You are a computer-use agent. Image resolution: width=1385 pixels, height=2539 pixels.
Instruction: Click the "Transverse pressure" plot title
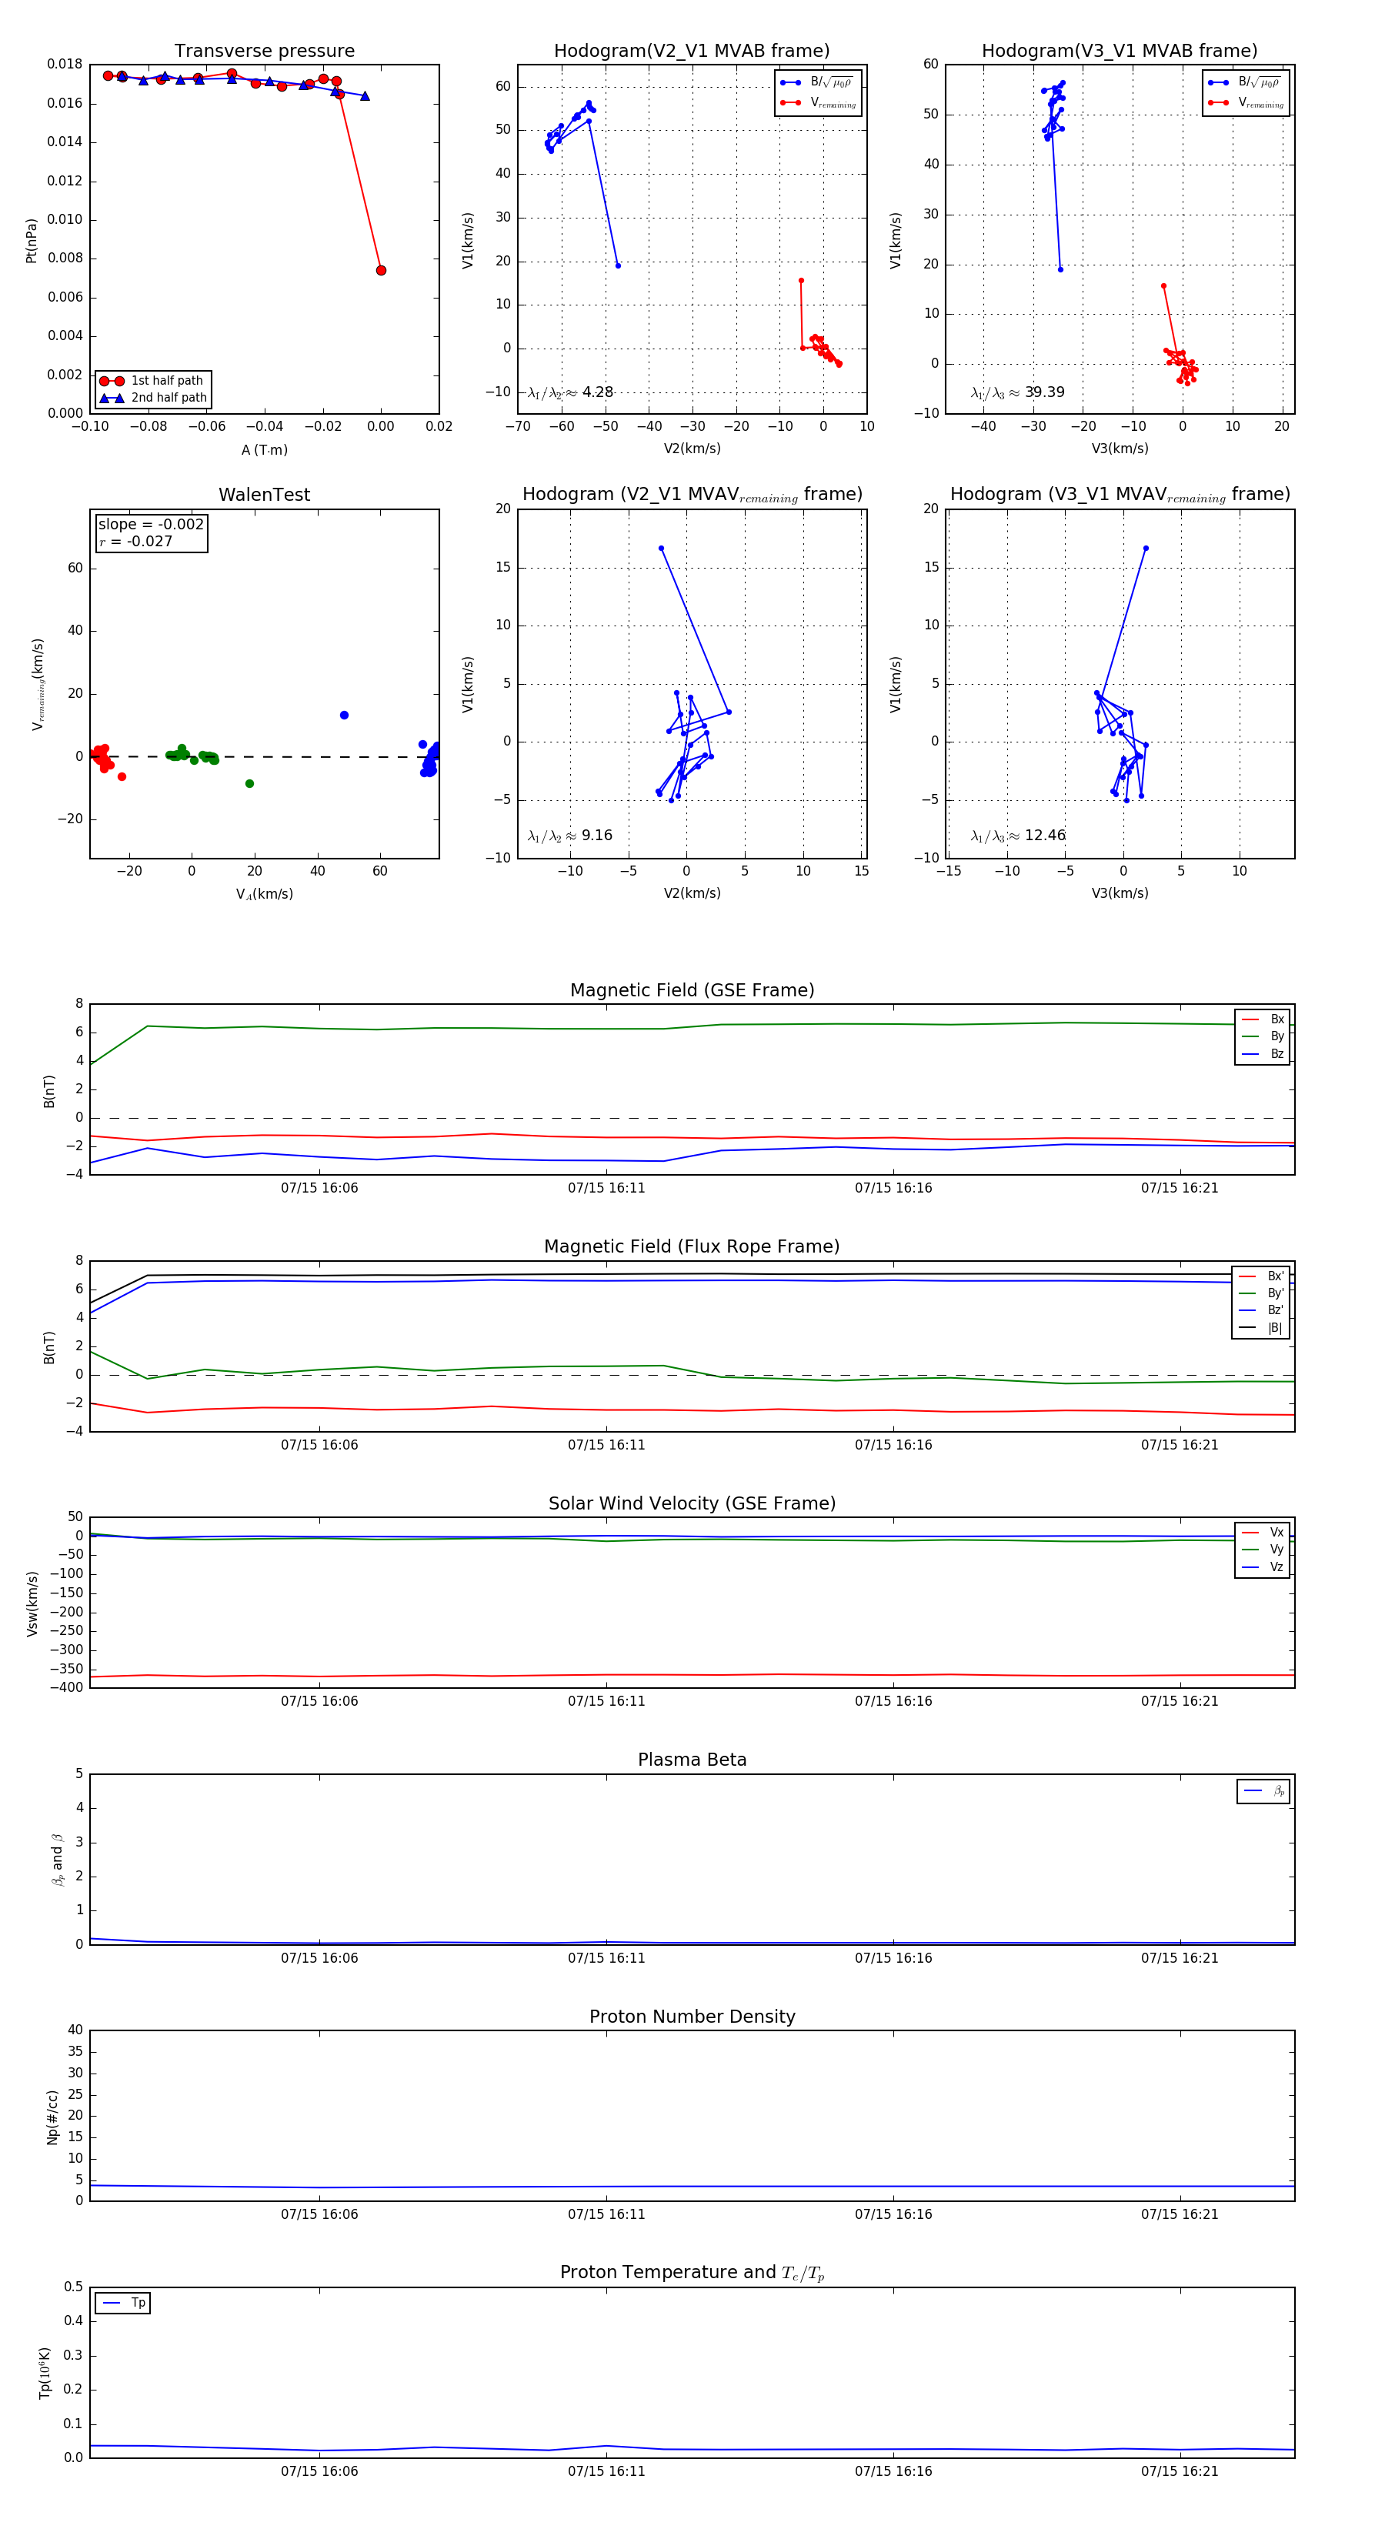[x=264, y=50]
